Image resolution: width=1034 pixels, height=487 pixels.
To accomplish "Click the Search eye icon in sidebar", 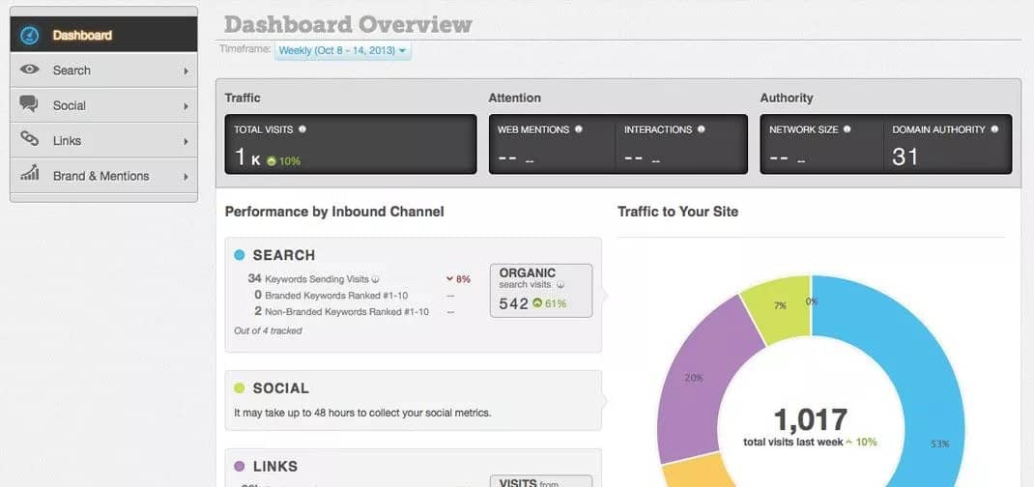I will [x=30, y=70].
